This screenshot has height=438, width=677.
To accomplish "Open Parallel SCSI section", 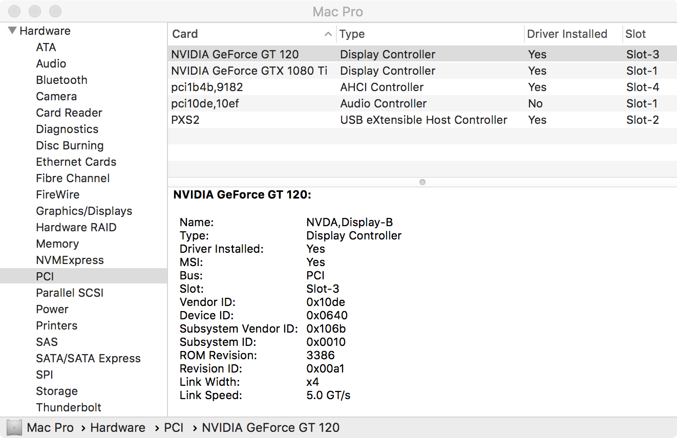I will point(70,293).
